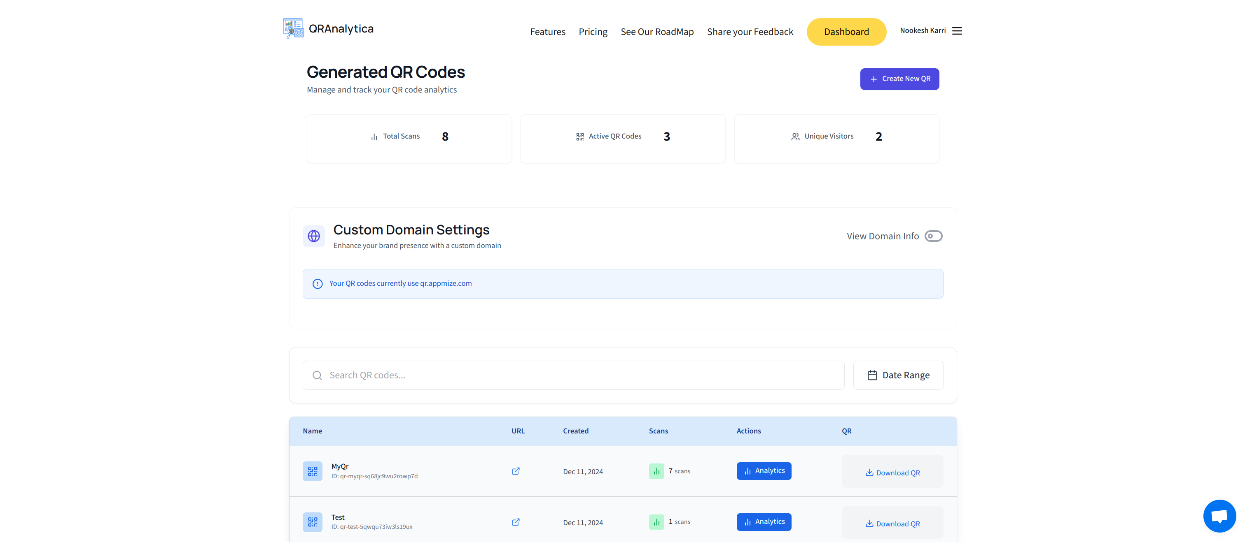The width and height of the screenshot is (1245, 542).
Task: Click the QRAnalytica logo icon
Action: point(293,28)
